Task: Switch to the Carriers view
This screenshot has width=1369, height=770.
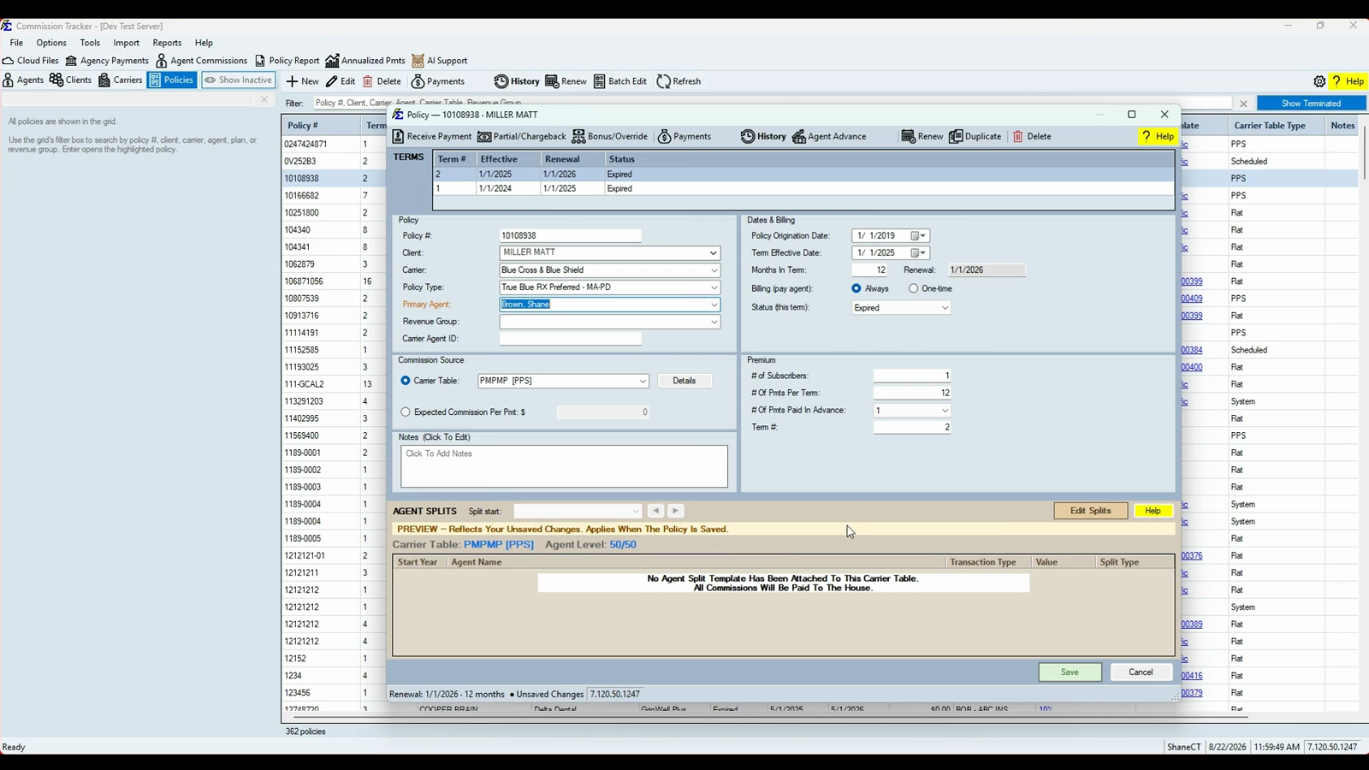Action: 120,80
